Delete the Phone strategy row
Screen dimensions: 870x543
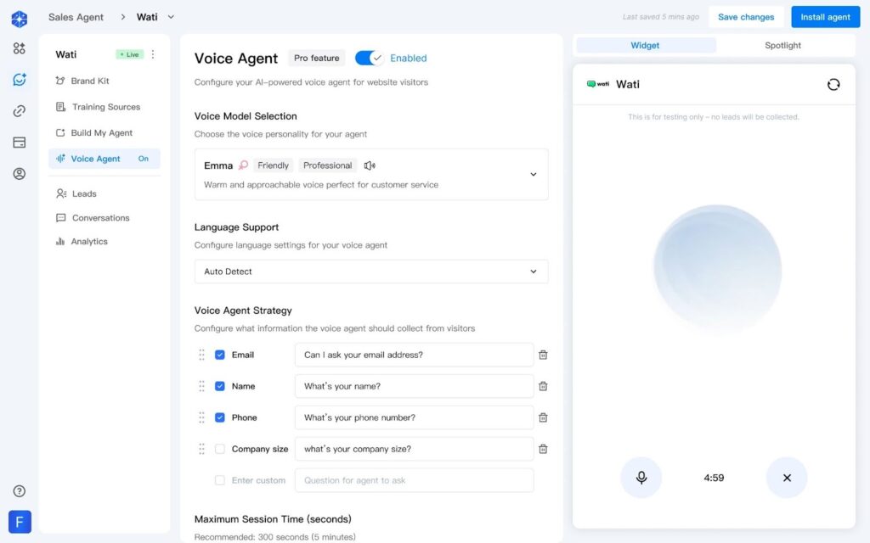543,417
